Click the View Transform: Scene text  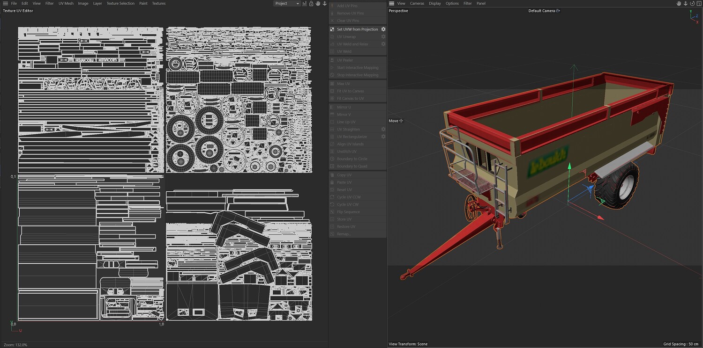408,344
